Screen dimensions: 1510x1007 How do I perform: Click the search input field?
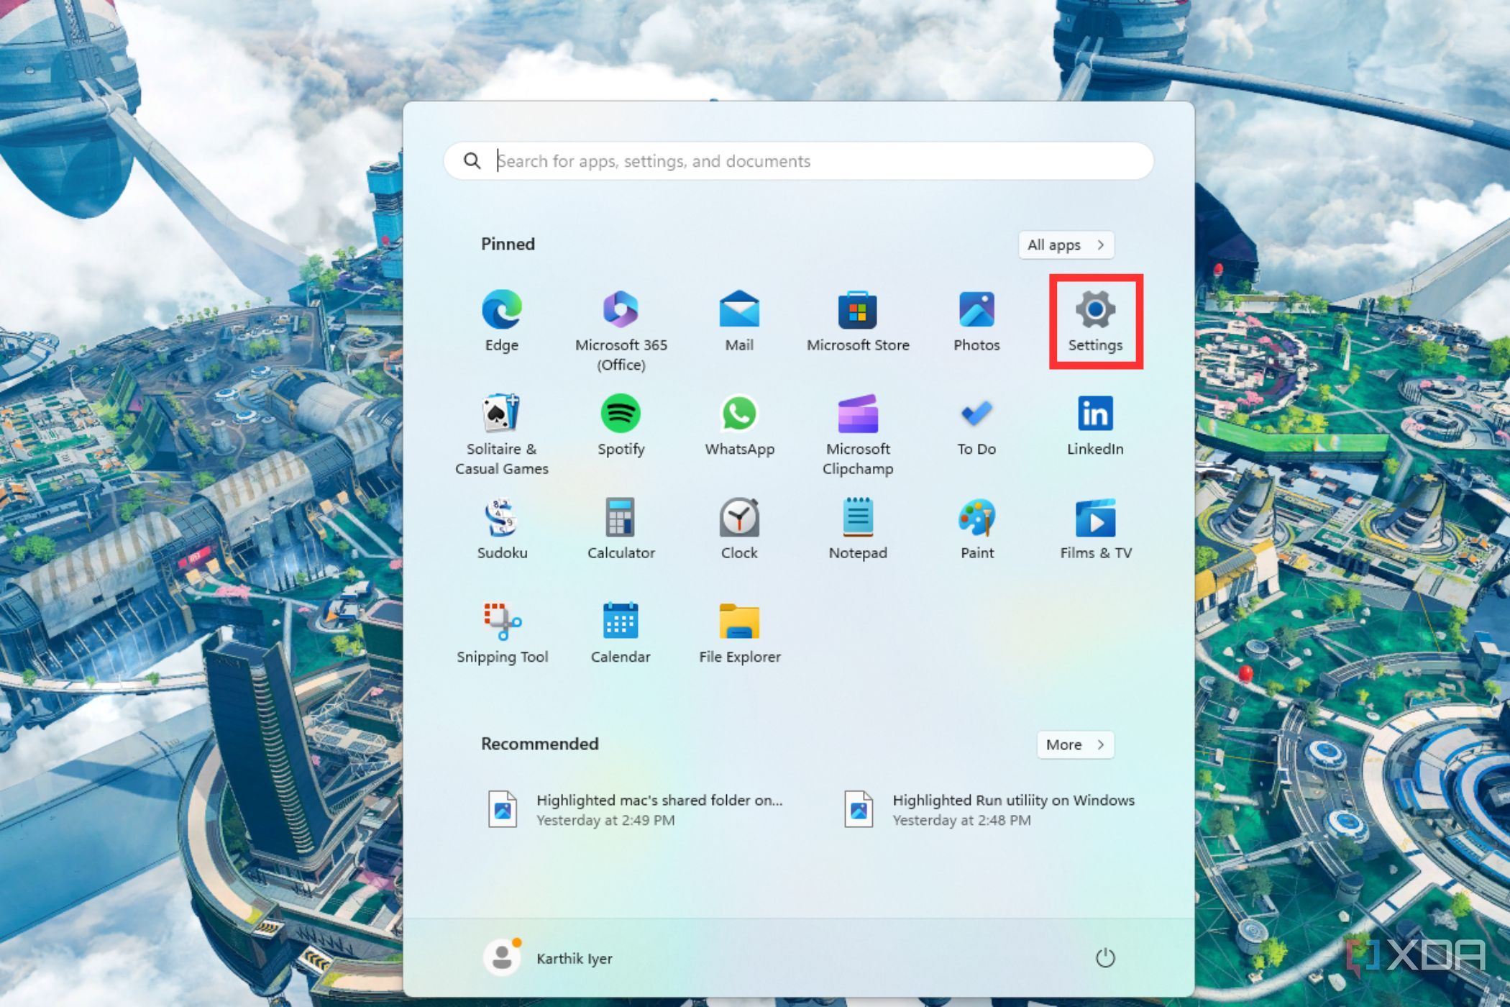tap(791, 160)
